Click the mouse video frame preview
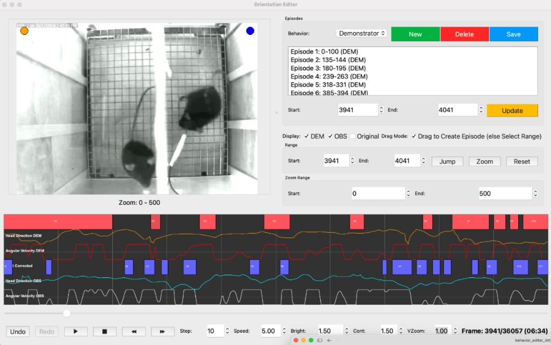The height and width of the screenshot is (345, 551). point(137,109)
